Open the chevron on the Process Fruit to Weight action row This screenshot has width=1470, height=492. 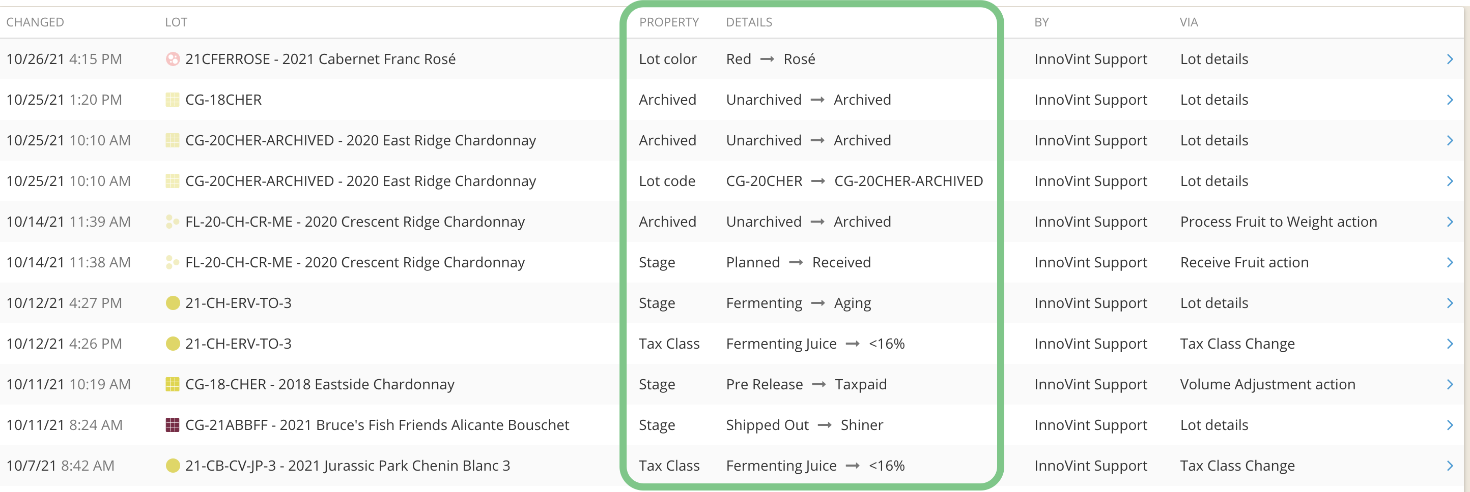pyautogui.click(x=1450, y=222)
